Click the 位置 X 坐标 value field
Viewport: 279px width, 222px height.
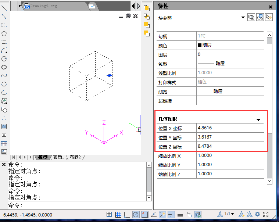click(x=230, y=128)
